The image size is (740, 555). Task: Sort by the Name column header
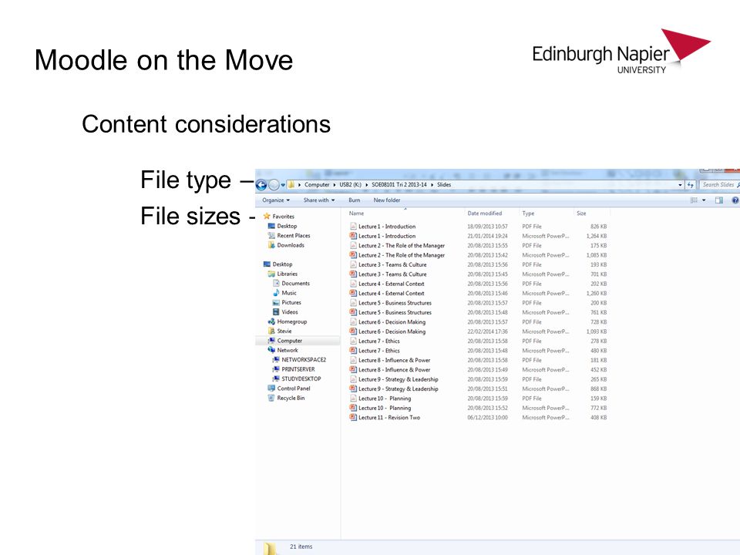click(x=356, y=214)
